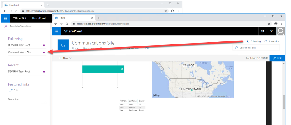Toggle star for DEVSP03 Team Root under Following
Viewport: 291px width, 125px height.
[x=44, y=45]
